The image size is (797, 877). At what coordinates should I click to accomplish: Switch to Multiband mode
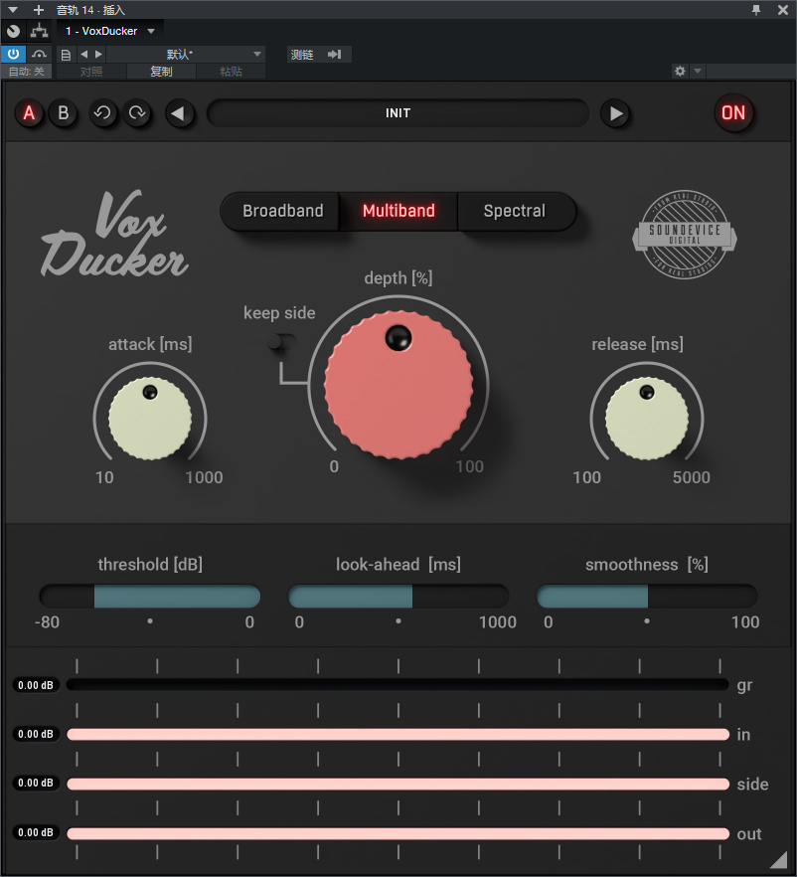[398, 211]
